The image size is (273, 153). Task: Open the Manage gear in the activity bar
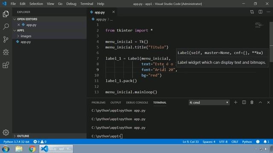6,132
